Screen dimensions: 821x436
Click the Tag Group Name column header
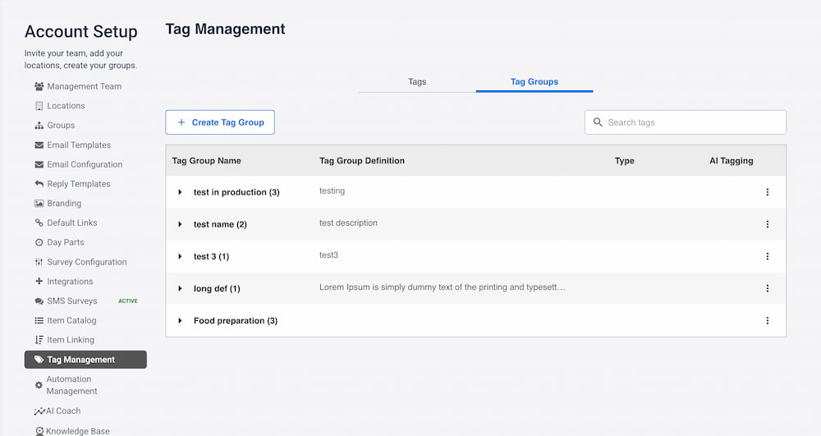pos(206,161)
